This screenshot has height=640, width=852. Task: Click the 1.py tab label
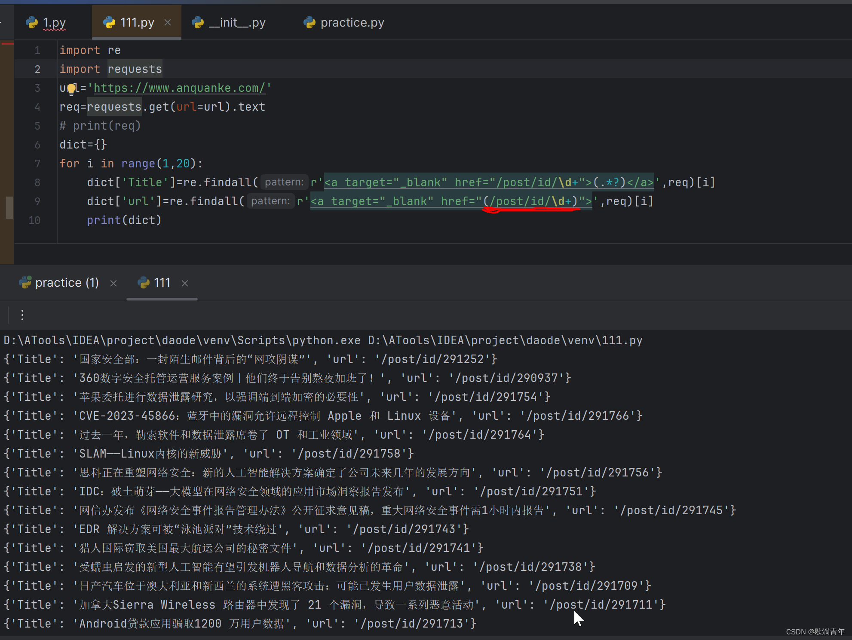(x=54, y=22)
